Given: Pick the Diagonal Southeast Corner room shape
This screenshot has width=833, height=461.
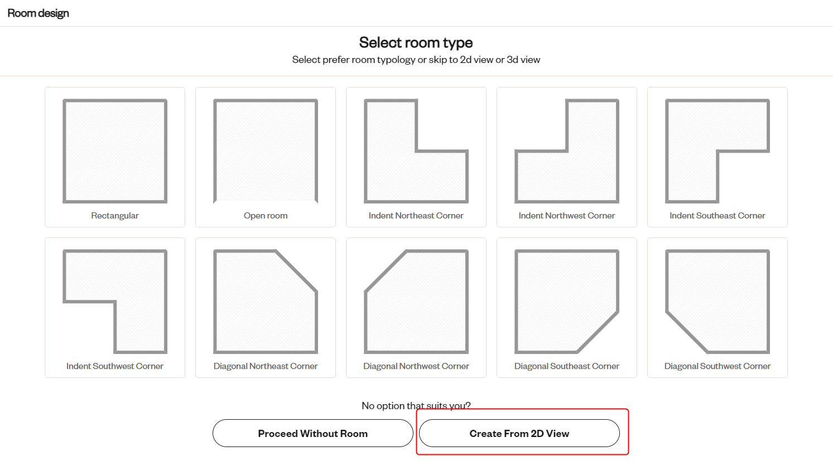Looking at the screenshot, I should [567, 302].
